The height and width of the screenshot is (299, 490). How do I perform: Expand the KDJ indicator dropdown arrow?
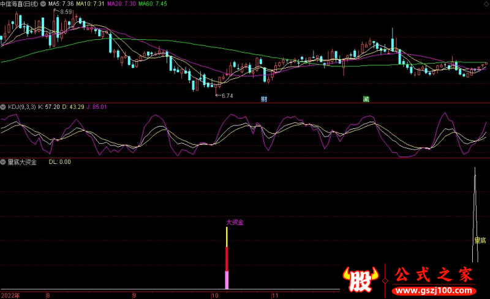pyautogui.click(x=3, y=107)
